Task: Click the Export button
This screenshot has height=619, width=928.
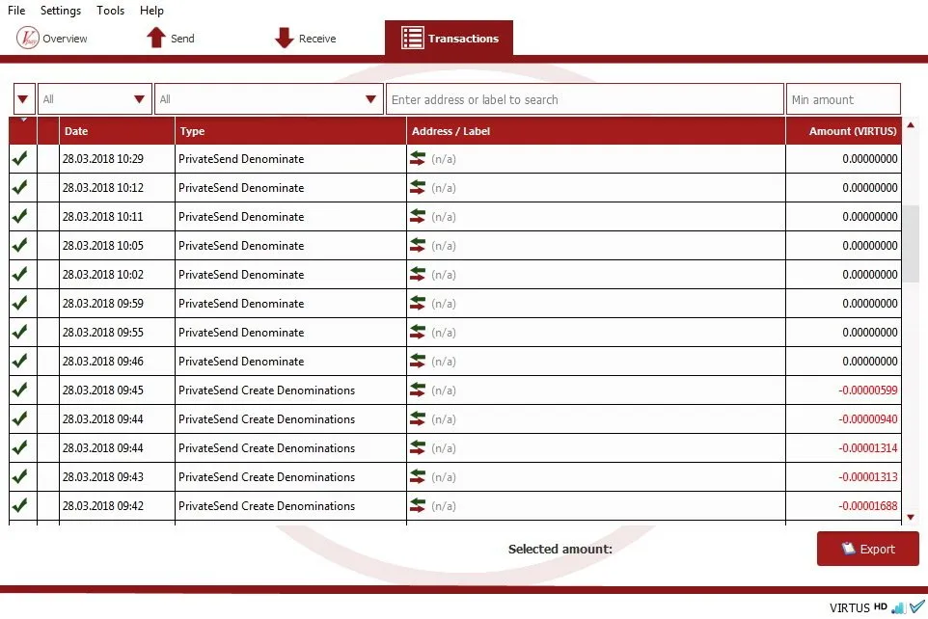Action: 867,549
